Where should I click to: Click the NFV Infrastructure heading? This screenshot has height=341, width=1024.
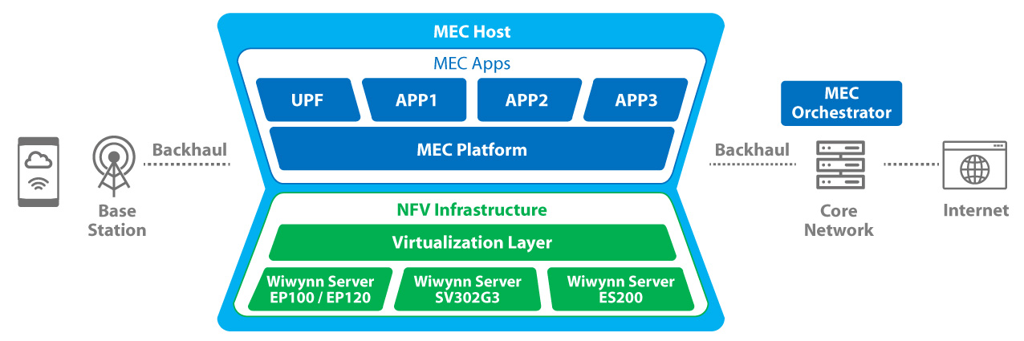click(471, 210)
